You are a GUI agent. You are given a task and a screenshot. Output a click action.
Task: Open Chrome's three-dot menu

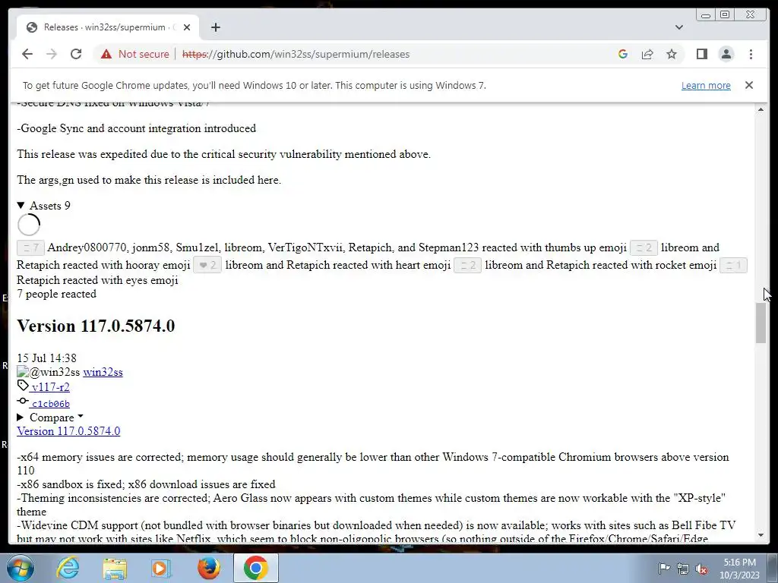[751, 54]
